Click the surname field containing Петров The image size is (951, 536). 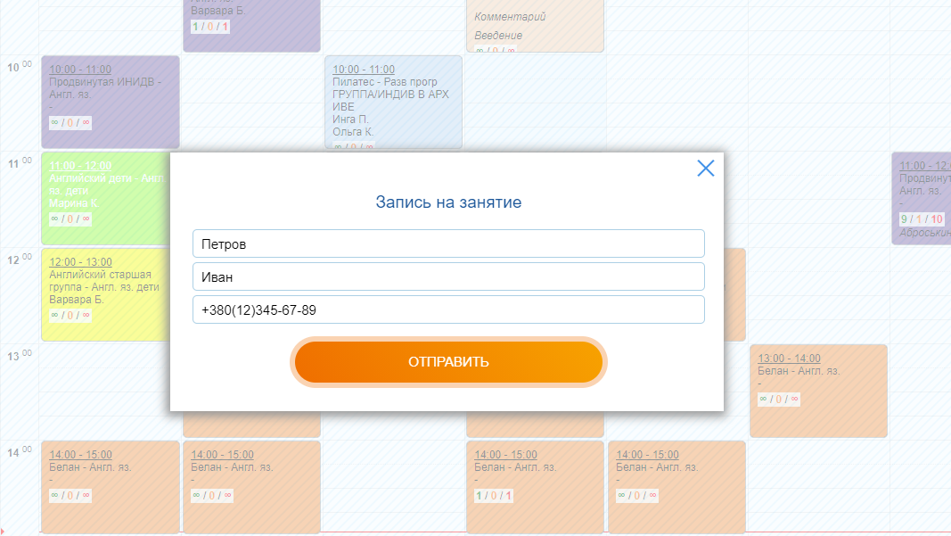(448, 243)
